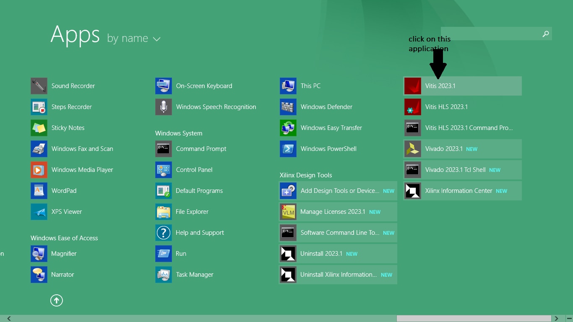Expand the 'by name' sort dropdown
573x322 pixels.
[x=134, y=39]
